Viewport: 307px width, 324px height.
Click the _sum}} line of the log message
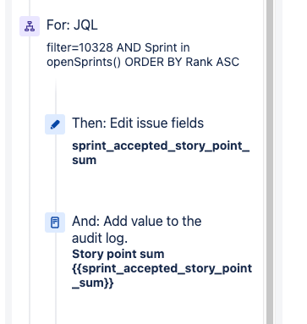93,283
